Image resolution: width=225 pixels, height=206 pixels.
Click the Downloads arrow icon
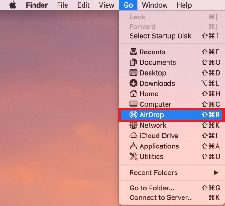point(133,83)
